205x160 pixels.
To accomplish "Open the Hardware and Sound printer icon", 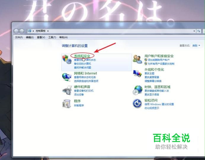I will 67,90.
